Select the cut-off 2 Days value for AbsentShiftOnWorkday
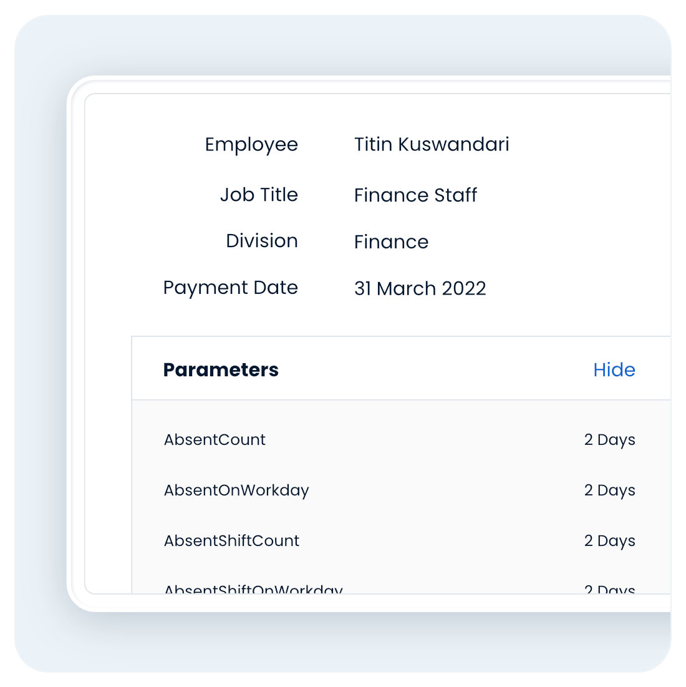Image resolution: width=686 pixels, height=687 pixels. [609, 589]
